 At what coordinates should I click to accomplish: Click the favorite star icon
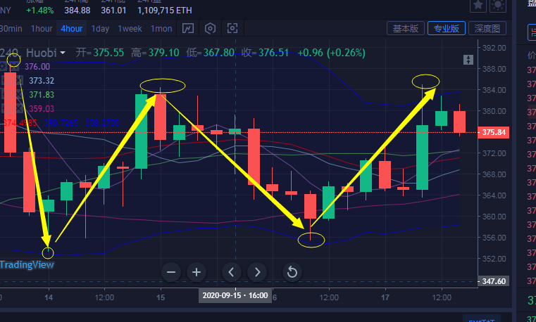click(x=478, y=6)
